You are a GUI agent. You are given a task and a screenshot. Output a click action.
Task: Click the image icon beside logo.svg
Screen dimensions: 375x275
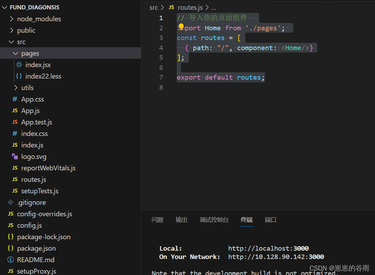[15, 156]
